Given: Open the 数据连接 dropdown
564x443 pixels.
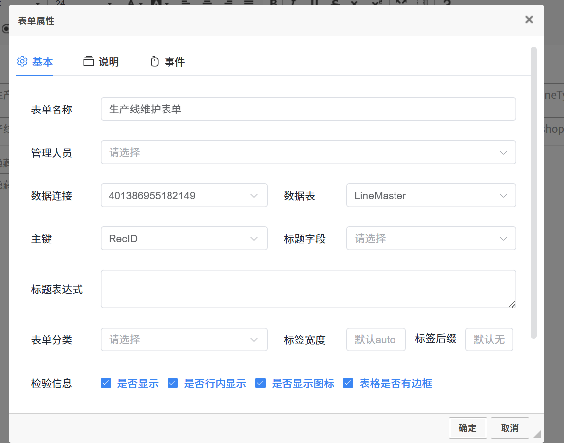Looking at the screenshot, I should tap(183, 195).
